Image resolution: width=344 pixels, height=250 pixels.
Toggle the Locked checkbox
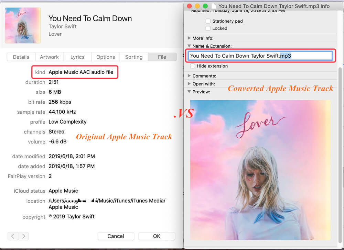pos(208,28)
